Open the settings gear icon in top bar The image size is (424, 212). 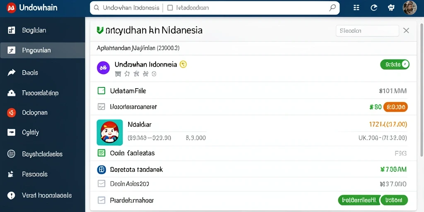[x=391, y=8]
